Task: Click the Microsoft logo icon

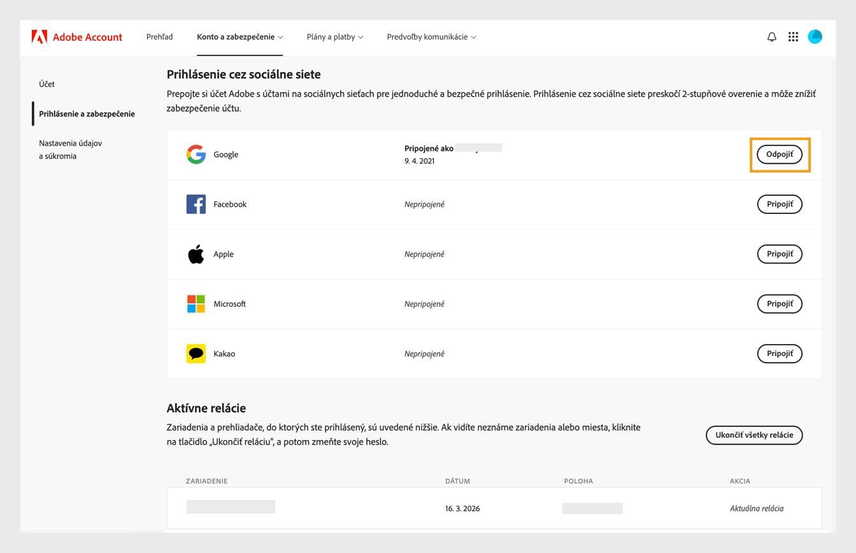Action: (x=196, y=304)
